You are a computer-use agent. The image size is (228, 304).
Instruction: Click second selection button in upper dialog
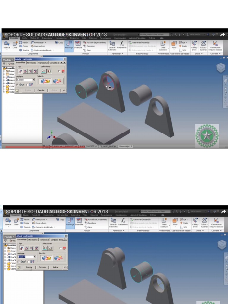pos(49,71)
